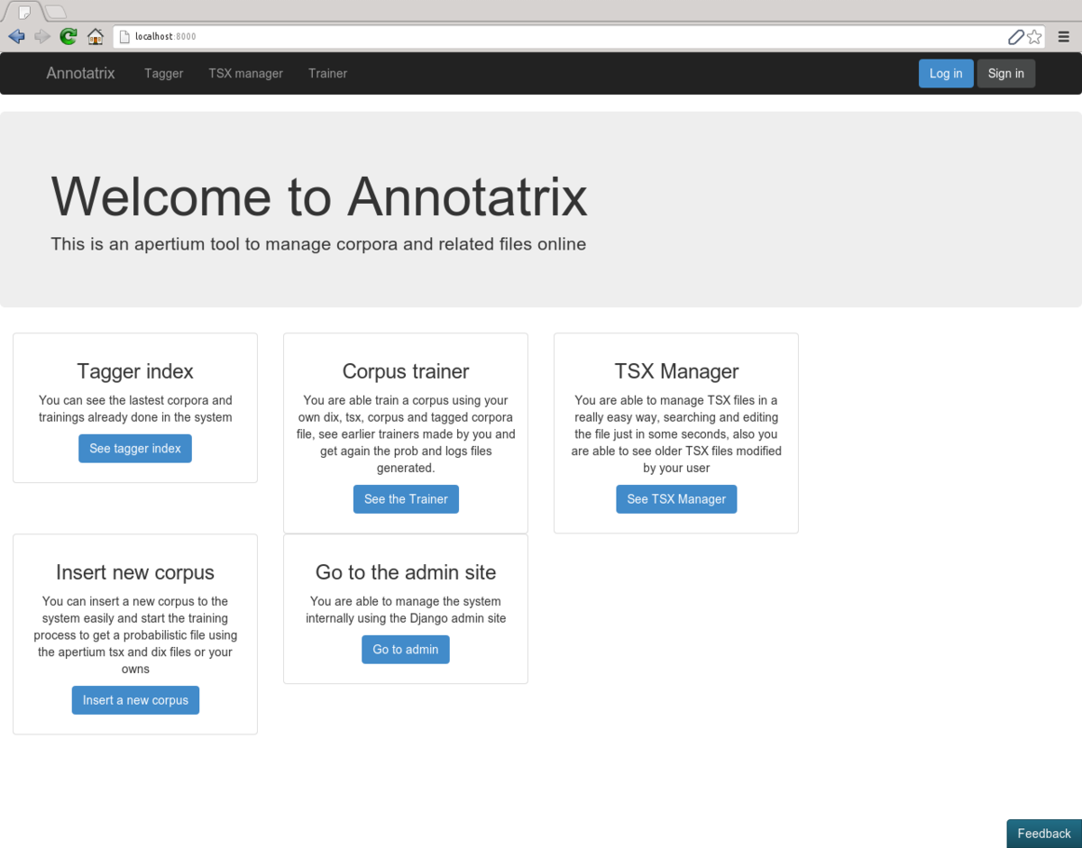Click See tagger index button
Image resolution: width=1082 pixels, height=848 pixels.
[135, 449]
